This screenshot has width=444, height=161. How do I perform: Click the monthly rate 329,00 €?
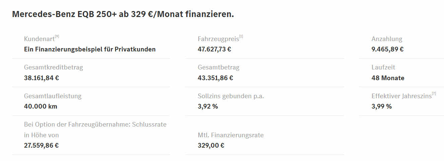(x=211, y=146)
